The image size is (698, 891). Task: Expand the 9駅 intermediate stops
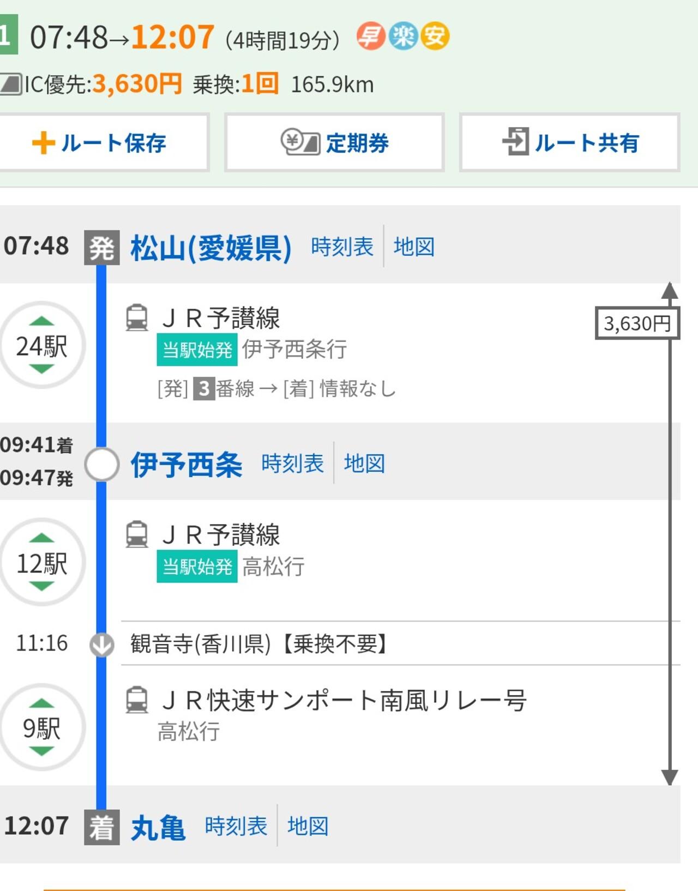pyautogui.click(x=42, y=727)
